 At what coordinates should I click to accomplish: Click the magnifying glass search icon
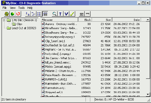pyautogui.click(x=55, y=14)
